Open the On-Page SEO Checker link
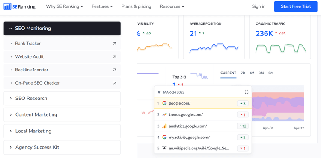Viewport: 321px width, 158px height. [62, 83]
